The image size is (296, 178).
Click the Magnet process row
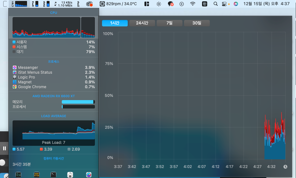tap(54, 82)
